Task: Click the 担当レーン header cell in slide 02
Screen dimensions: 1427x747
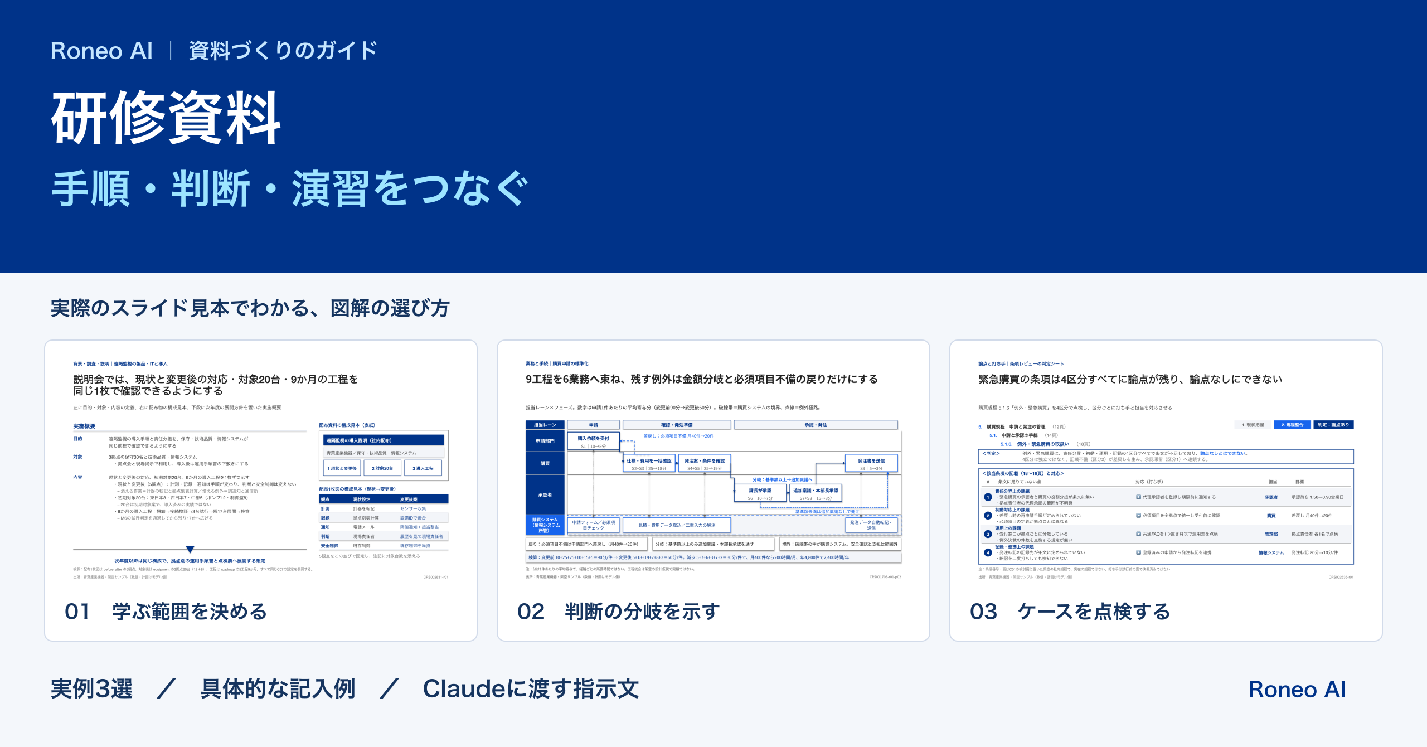Action: click(x=545, y=425)
